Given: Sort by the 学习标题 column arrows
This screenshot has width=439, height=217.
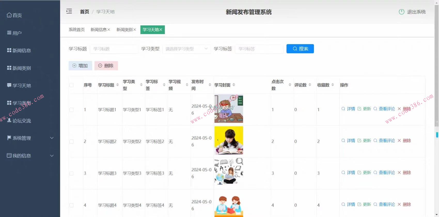Looking at the screenshot, I should click(x=117, y=85).
